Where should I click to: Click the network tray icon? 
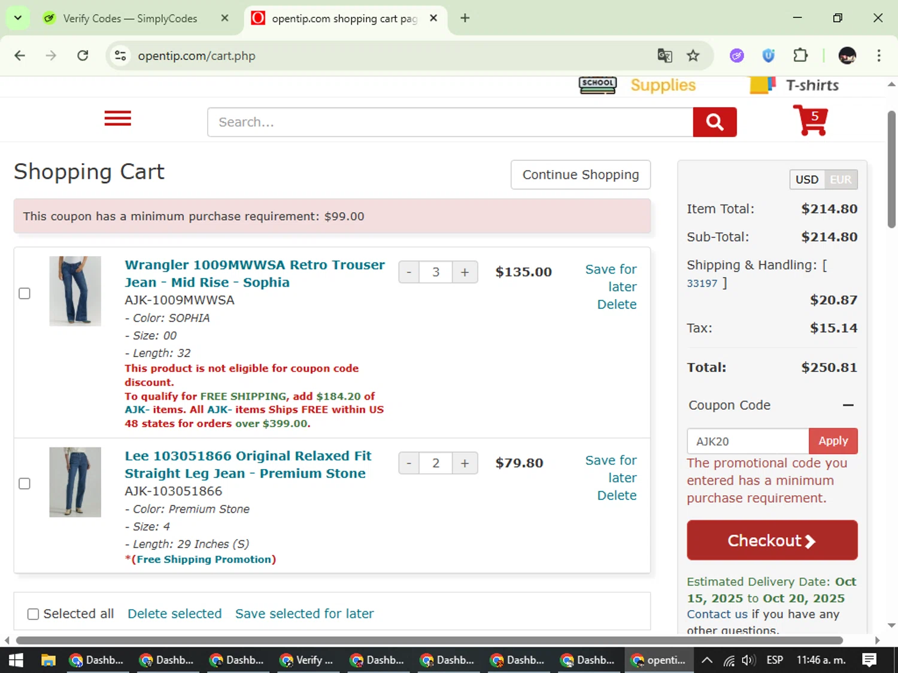click(729, 660)
